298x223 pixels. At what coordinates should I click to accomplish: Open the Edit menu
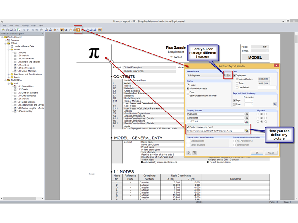[x=17, y=25]
